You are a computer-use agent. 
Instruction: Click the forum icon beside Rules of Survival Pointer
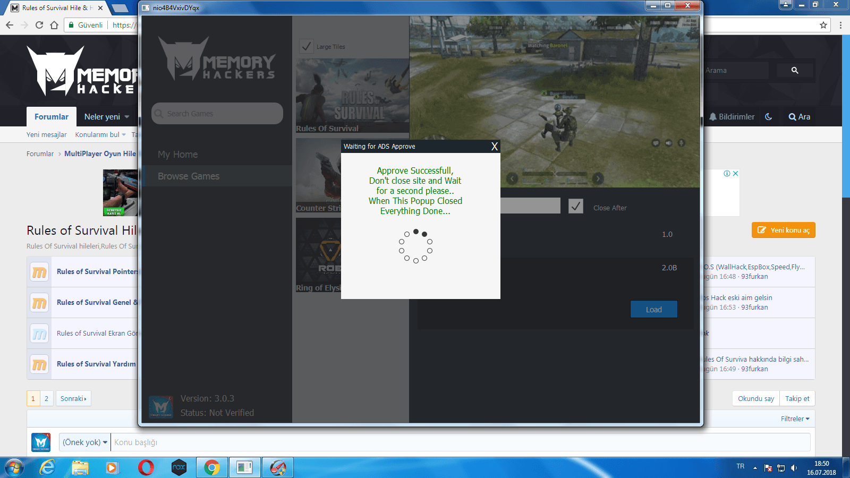(39, 272)
